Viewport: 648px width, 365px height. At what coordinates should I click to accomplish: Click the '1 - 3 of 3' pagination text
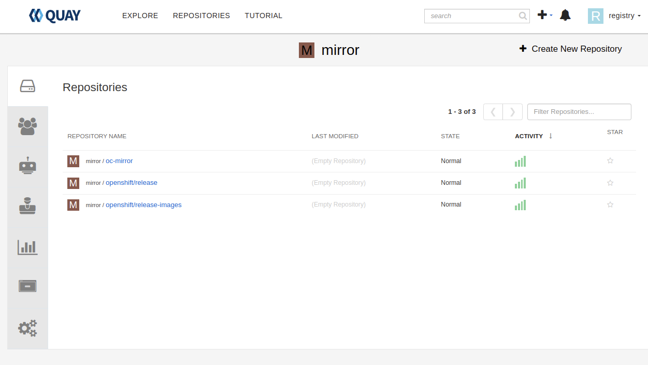pos(462,112)
